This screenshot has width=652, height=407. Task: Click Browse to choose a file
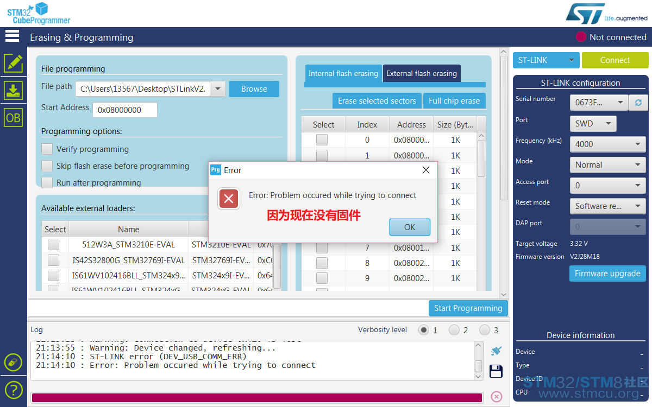(x=254, y=89)
